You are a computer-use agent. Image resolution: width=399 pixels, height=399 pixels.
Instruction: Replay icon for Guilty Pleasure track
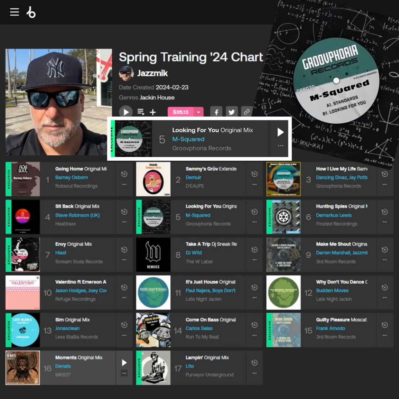[385, 325]
